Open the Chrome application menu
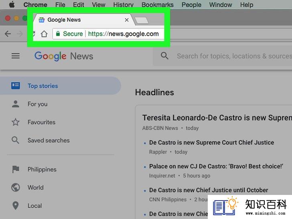The height and width of the screenshot is (219, 292). point(35,5)
